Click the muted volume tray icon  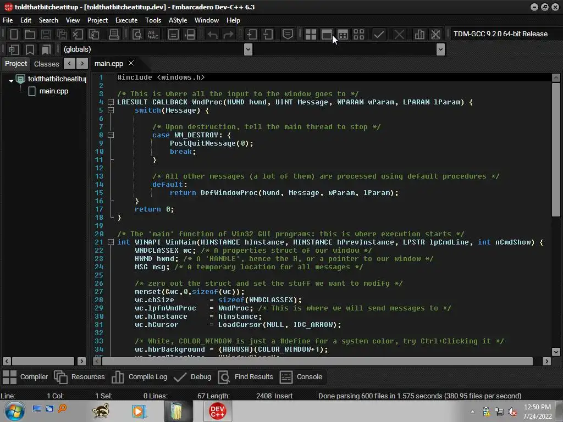pos(512,412)
